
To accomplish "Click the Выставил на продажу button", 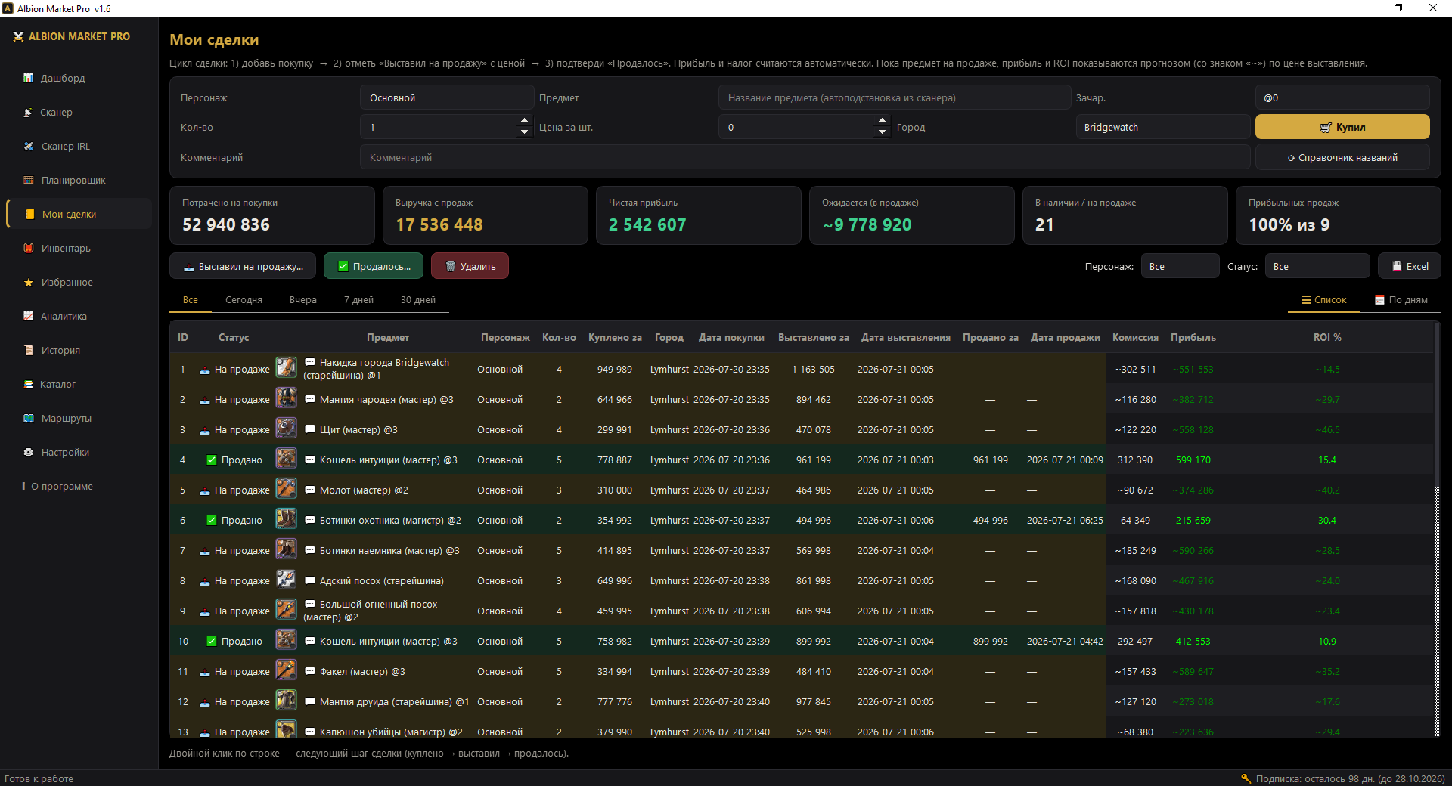I will click(243, 266).
